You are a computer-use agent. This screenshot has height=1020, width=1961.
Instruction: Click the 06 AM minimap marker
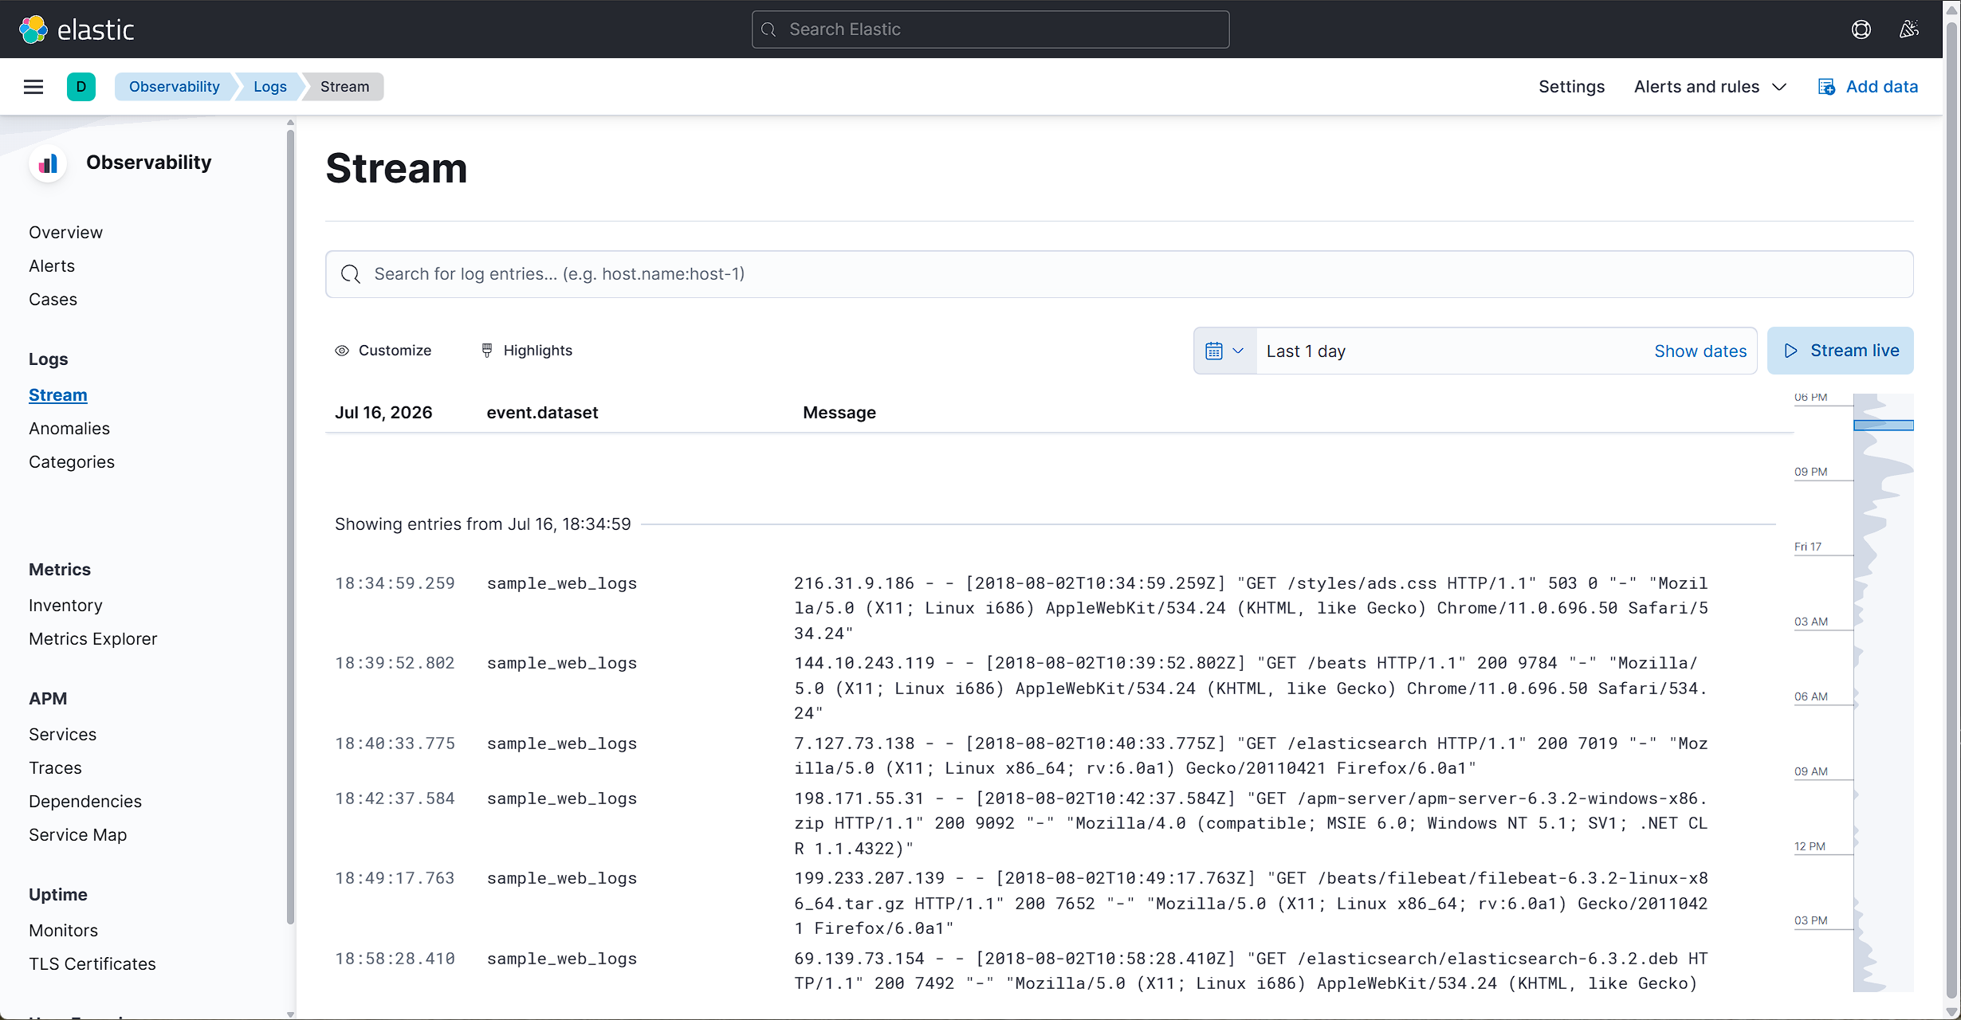(1811, 696)
